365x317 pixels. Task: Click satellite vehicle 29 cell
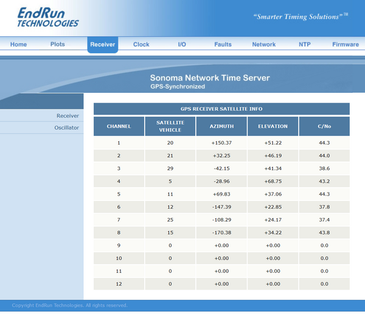(x=170, y=168)
